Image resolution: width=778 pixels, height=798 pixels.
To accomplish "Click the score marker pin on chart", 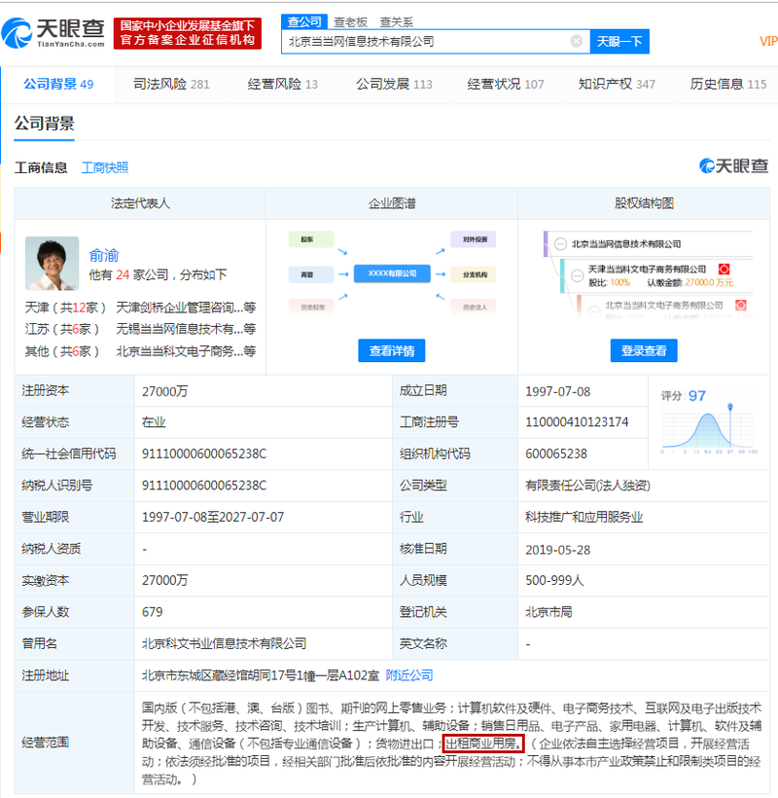I will 730,407.
